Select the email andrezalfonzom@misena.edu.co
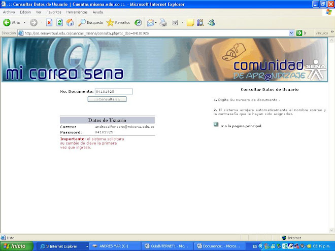This screenshot has height=251, width=335. pos(124,127)
